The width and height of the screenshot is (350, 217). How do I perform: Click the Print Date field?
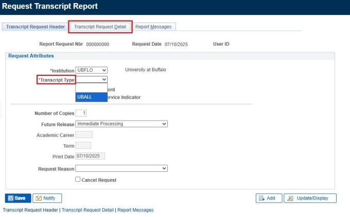click(x=90, y=156)
